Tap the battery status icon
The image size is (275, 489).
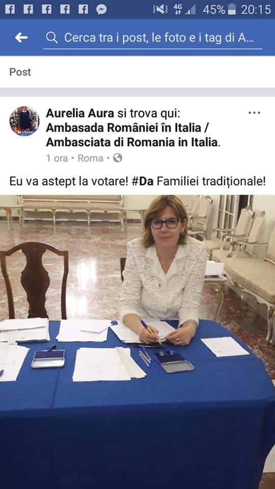click(x=232, y=9)
